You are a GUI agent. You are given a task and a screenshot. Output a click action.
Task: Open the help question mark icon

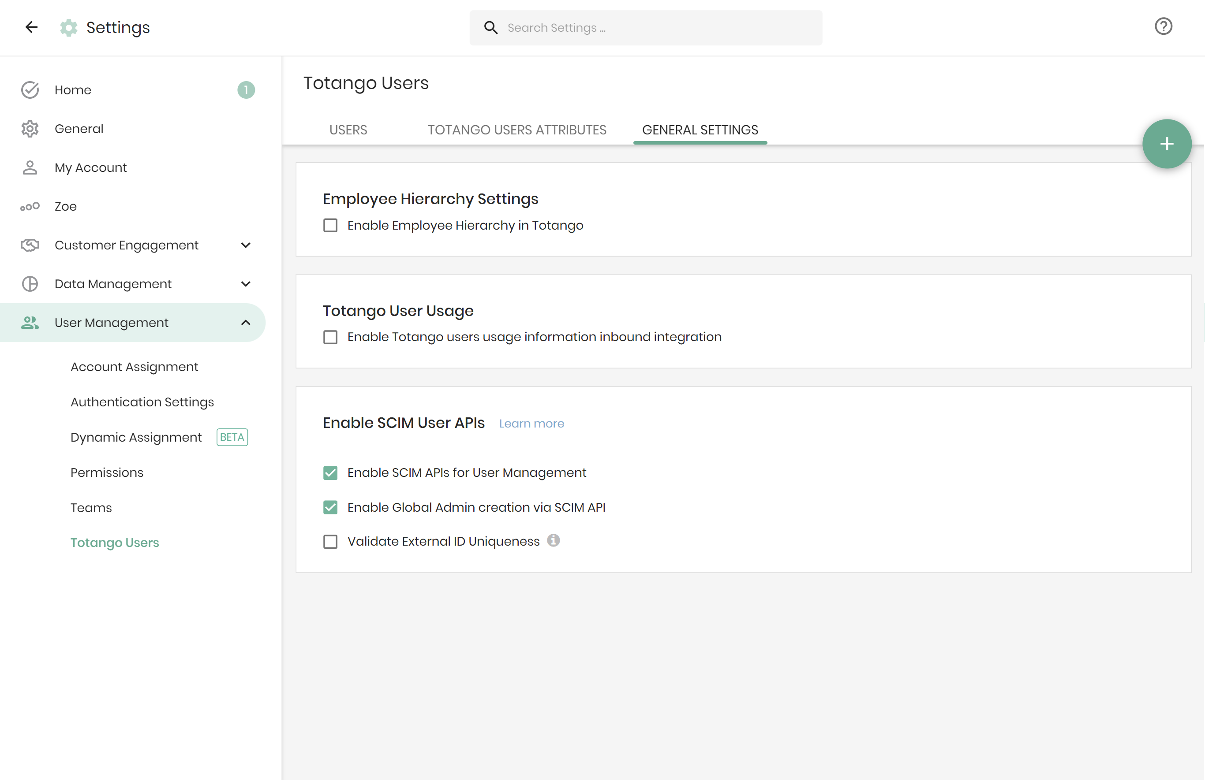tap(1163, 26)
